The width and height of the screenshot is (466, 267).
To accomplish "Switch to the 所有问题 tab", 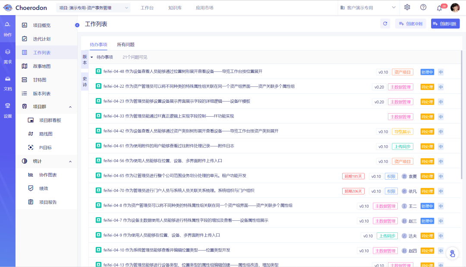I will click(126, 44).
